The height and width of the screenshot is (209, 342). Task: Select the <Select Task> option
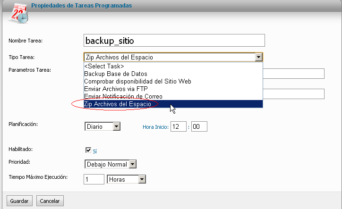click(x=173, y=66)
